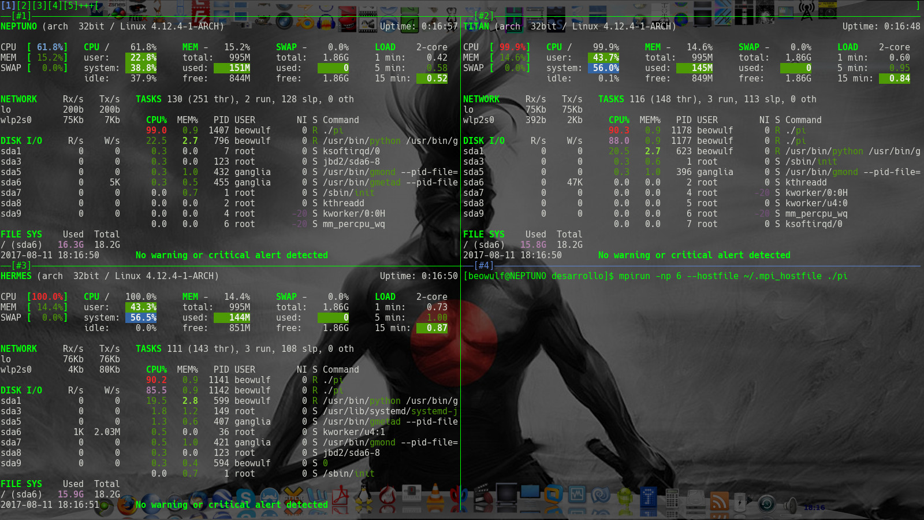Launch the green Android icon
Image resolution: width=924 pixels, height=520 pixels.
coord(625,497)
